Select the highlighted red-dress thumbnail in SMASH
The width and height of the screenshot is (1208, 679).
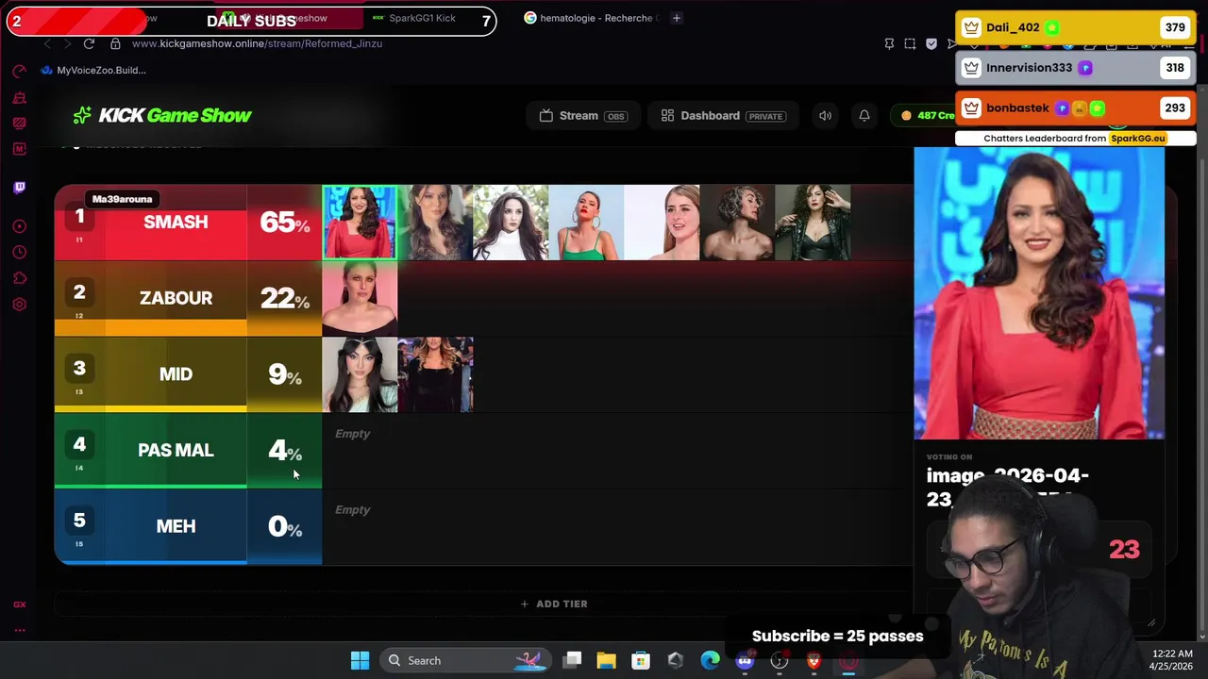pos(360,223)
